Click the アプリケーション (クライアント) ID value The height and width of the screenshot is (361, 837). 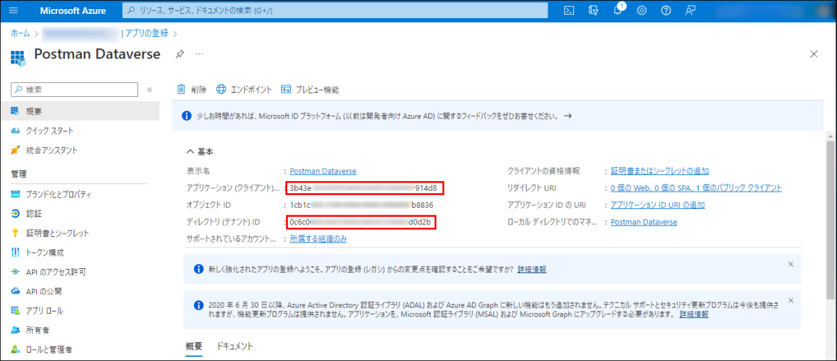pos(365,188)
